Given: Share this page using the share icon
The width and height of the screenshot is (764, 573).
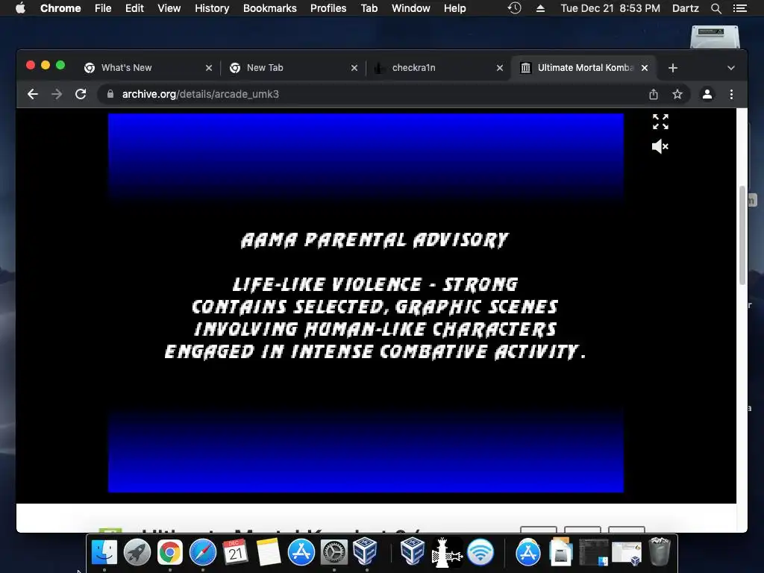Looking at the screenshot, I should 654,94.
